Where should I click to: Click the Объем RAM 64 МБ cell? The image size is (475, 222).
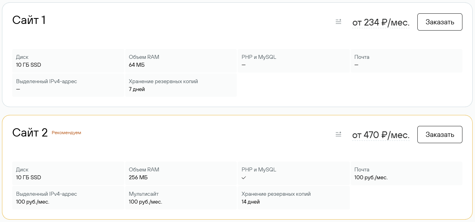click(x=181, y=61)
